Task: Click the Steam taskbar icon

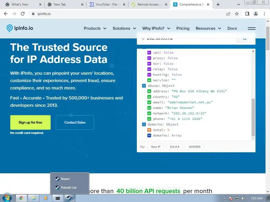Action: click(x=69, y=198)
